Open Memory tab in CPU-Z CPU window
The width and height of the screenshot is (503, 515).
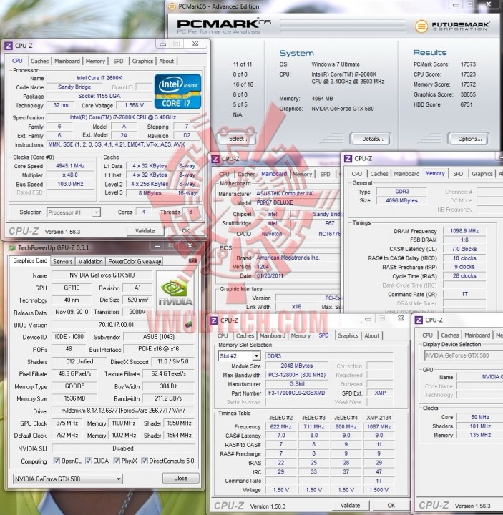coord(95,61)
